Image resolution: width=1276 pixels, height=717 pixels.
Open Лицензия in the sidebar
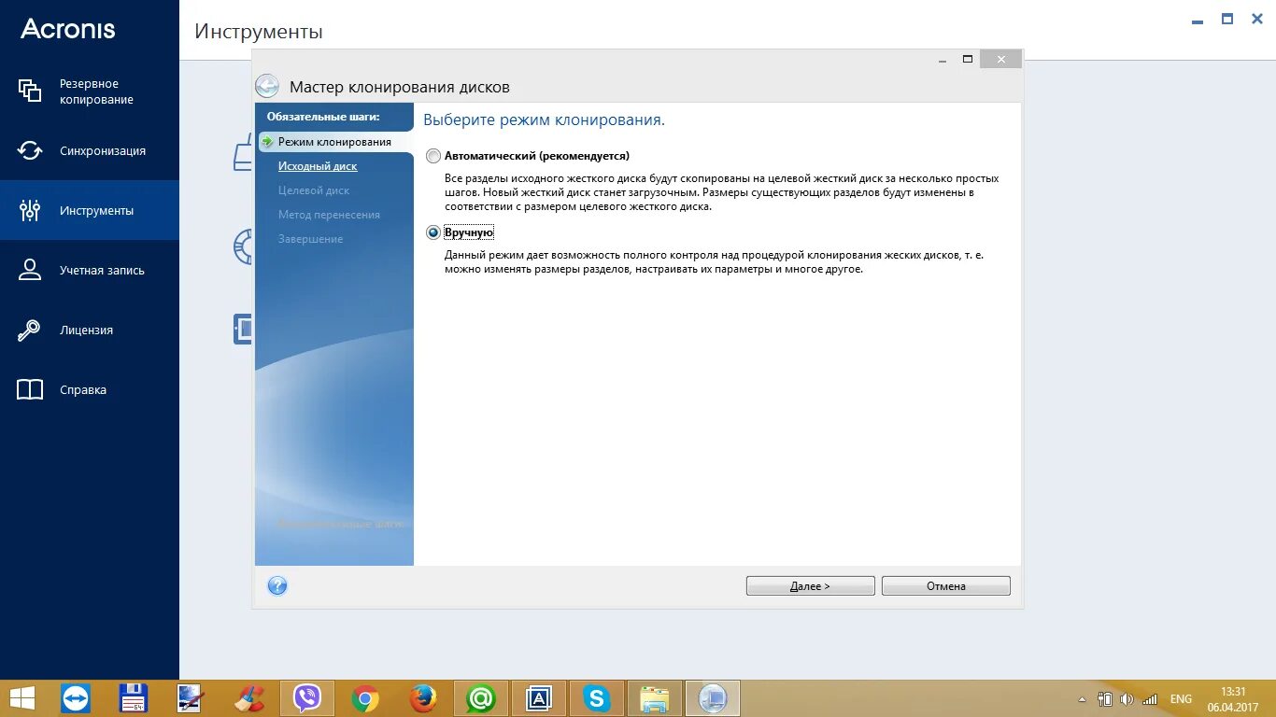90,330
